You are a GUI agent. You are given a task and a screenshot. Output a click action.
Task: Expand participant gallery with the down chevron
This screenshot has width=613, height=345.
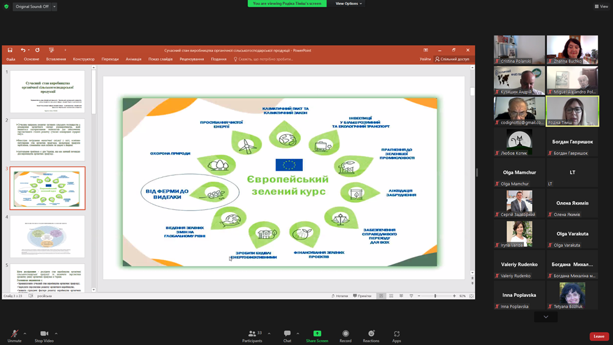pyautogui.click(x=546, y=317)
